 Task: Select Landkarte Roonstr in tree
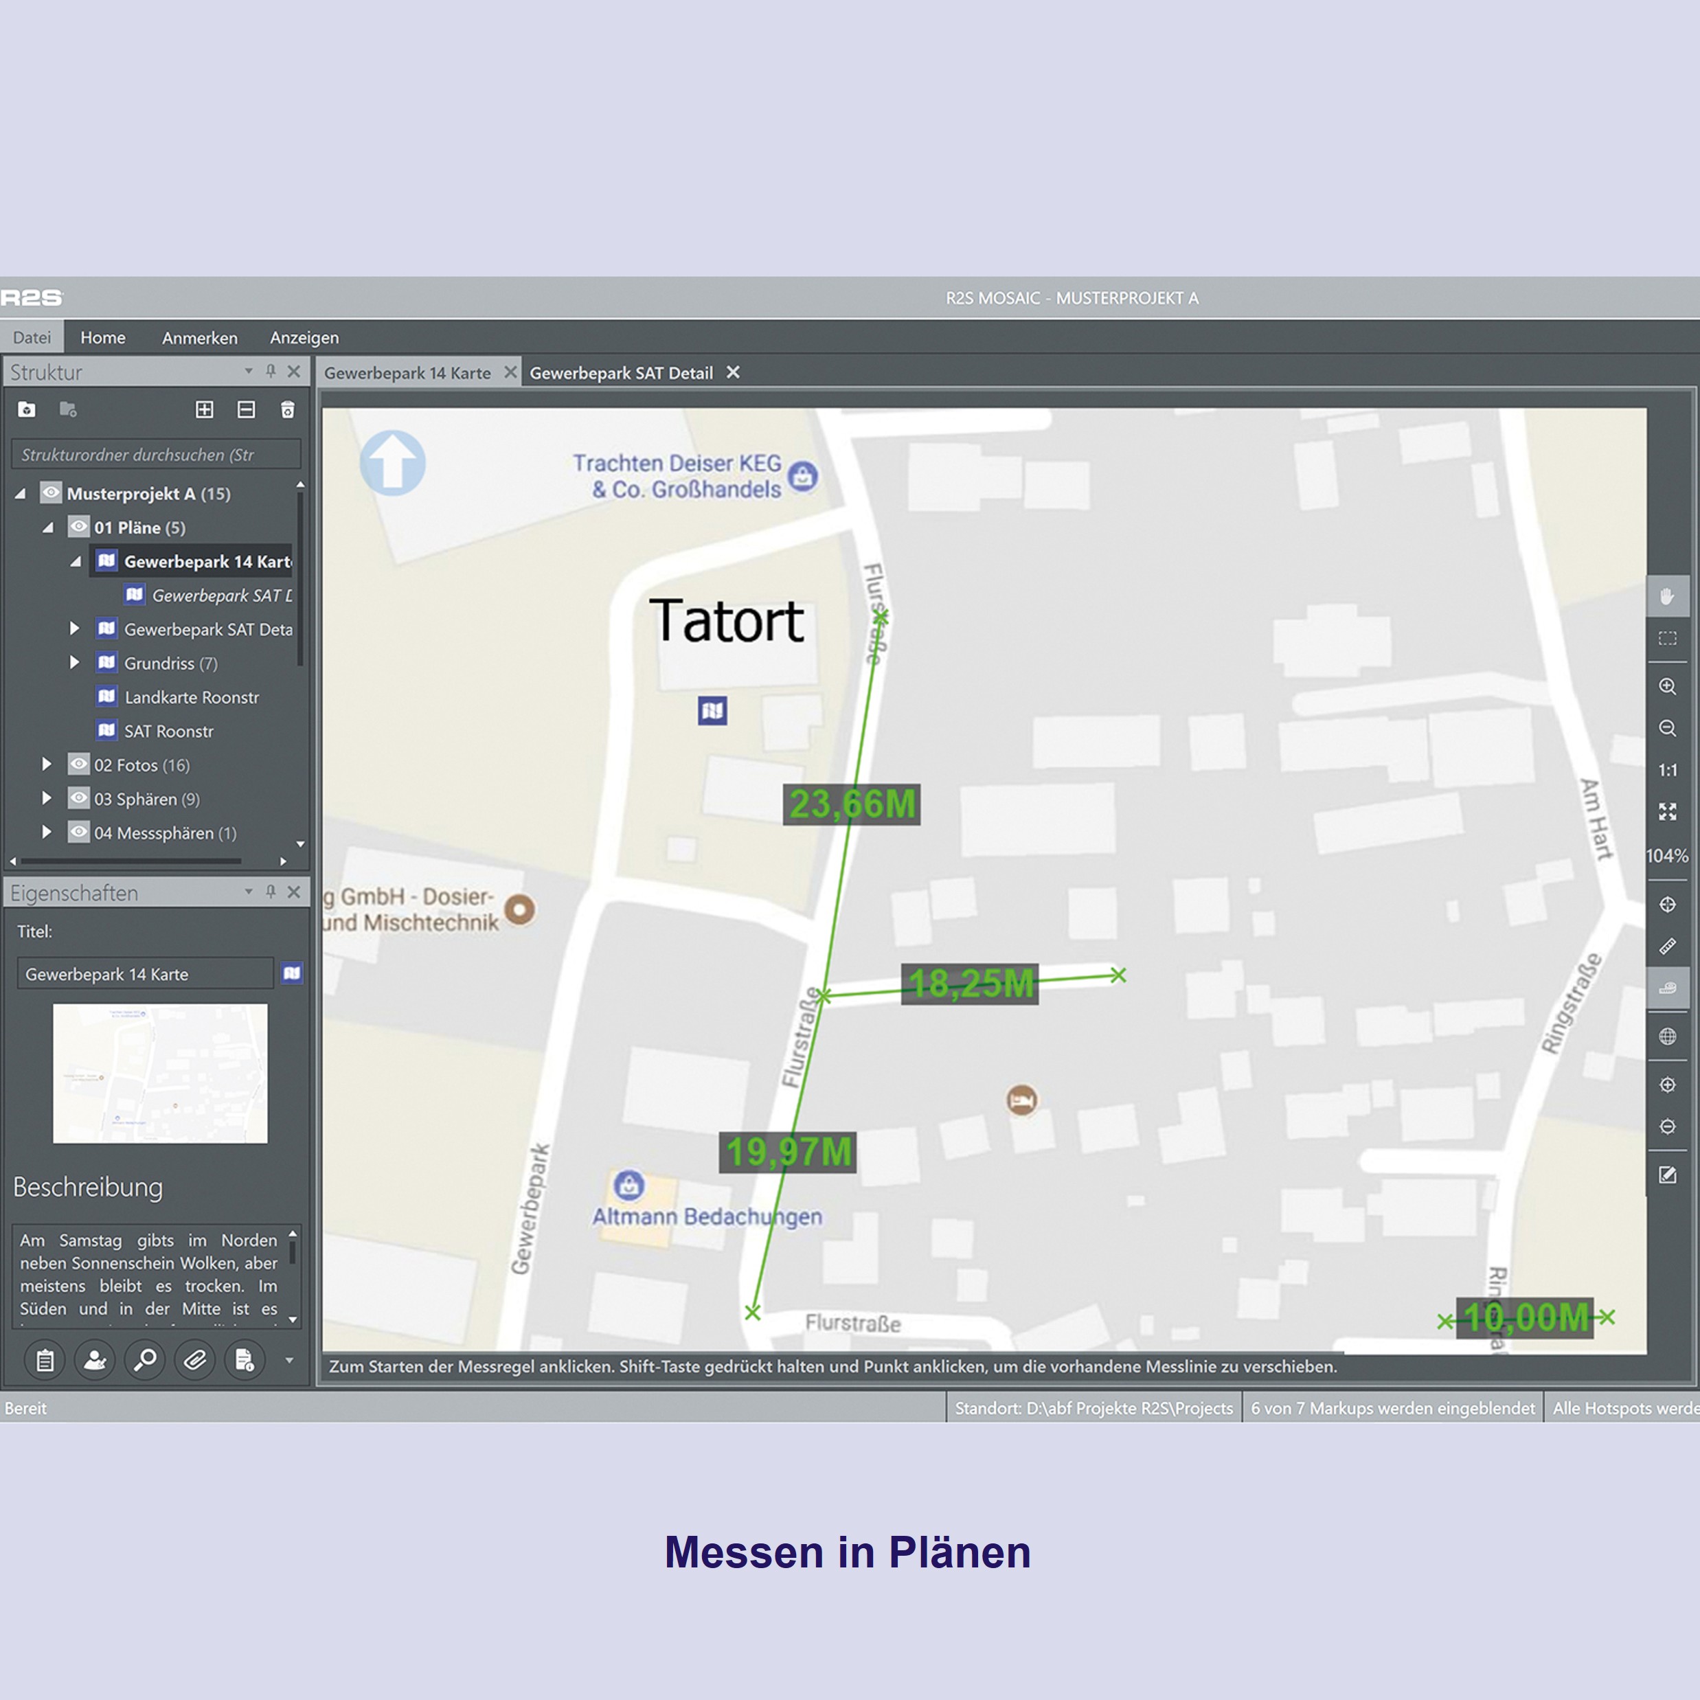click(191, 698)
